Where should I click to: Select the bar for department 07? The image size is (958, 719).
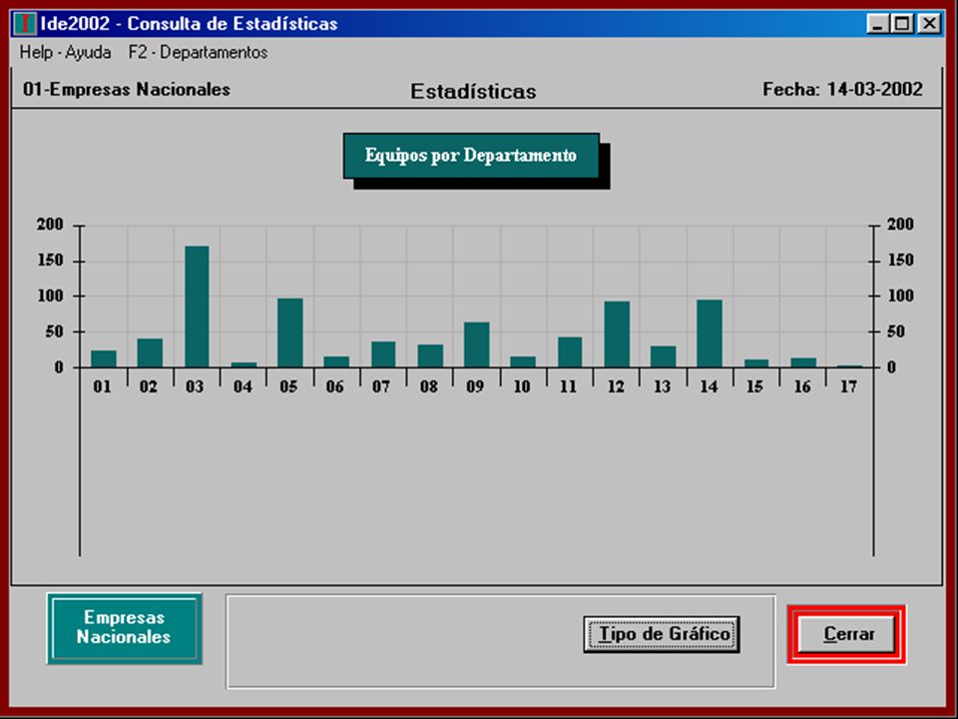pyautogui.click(x=383, y=354)
